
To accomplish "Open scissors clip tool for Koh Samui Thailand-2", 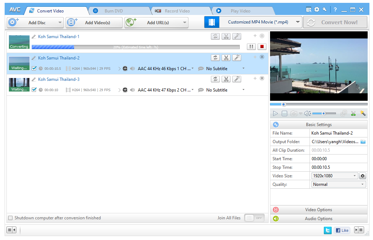I will pyautogui.click(x=226, y=58).
